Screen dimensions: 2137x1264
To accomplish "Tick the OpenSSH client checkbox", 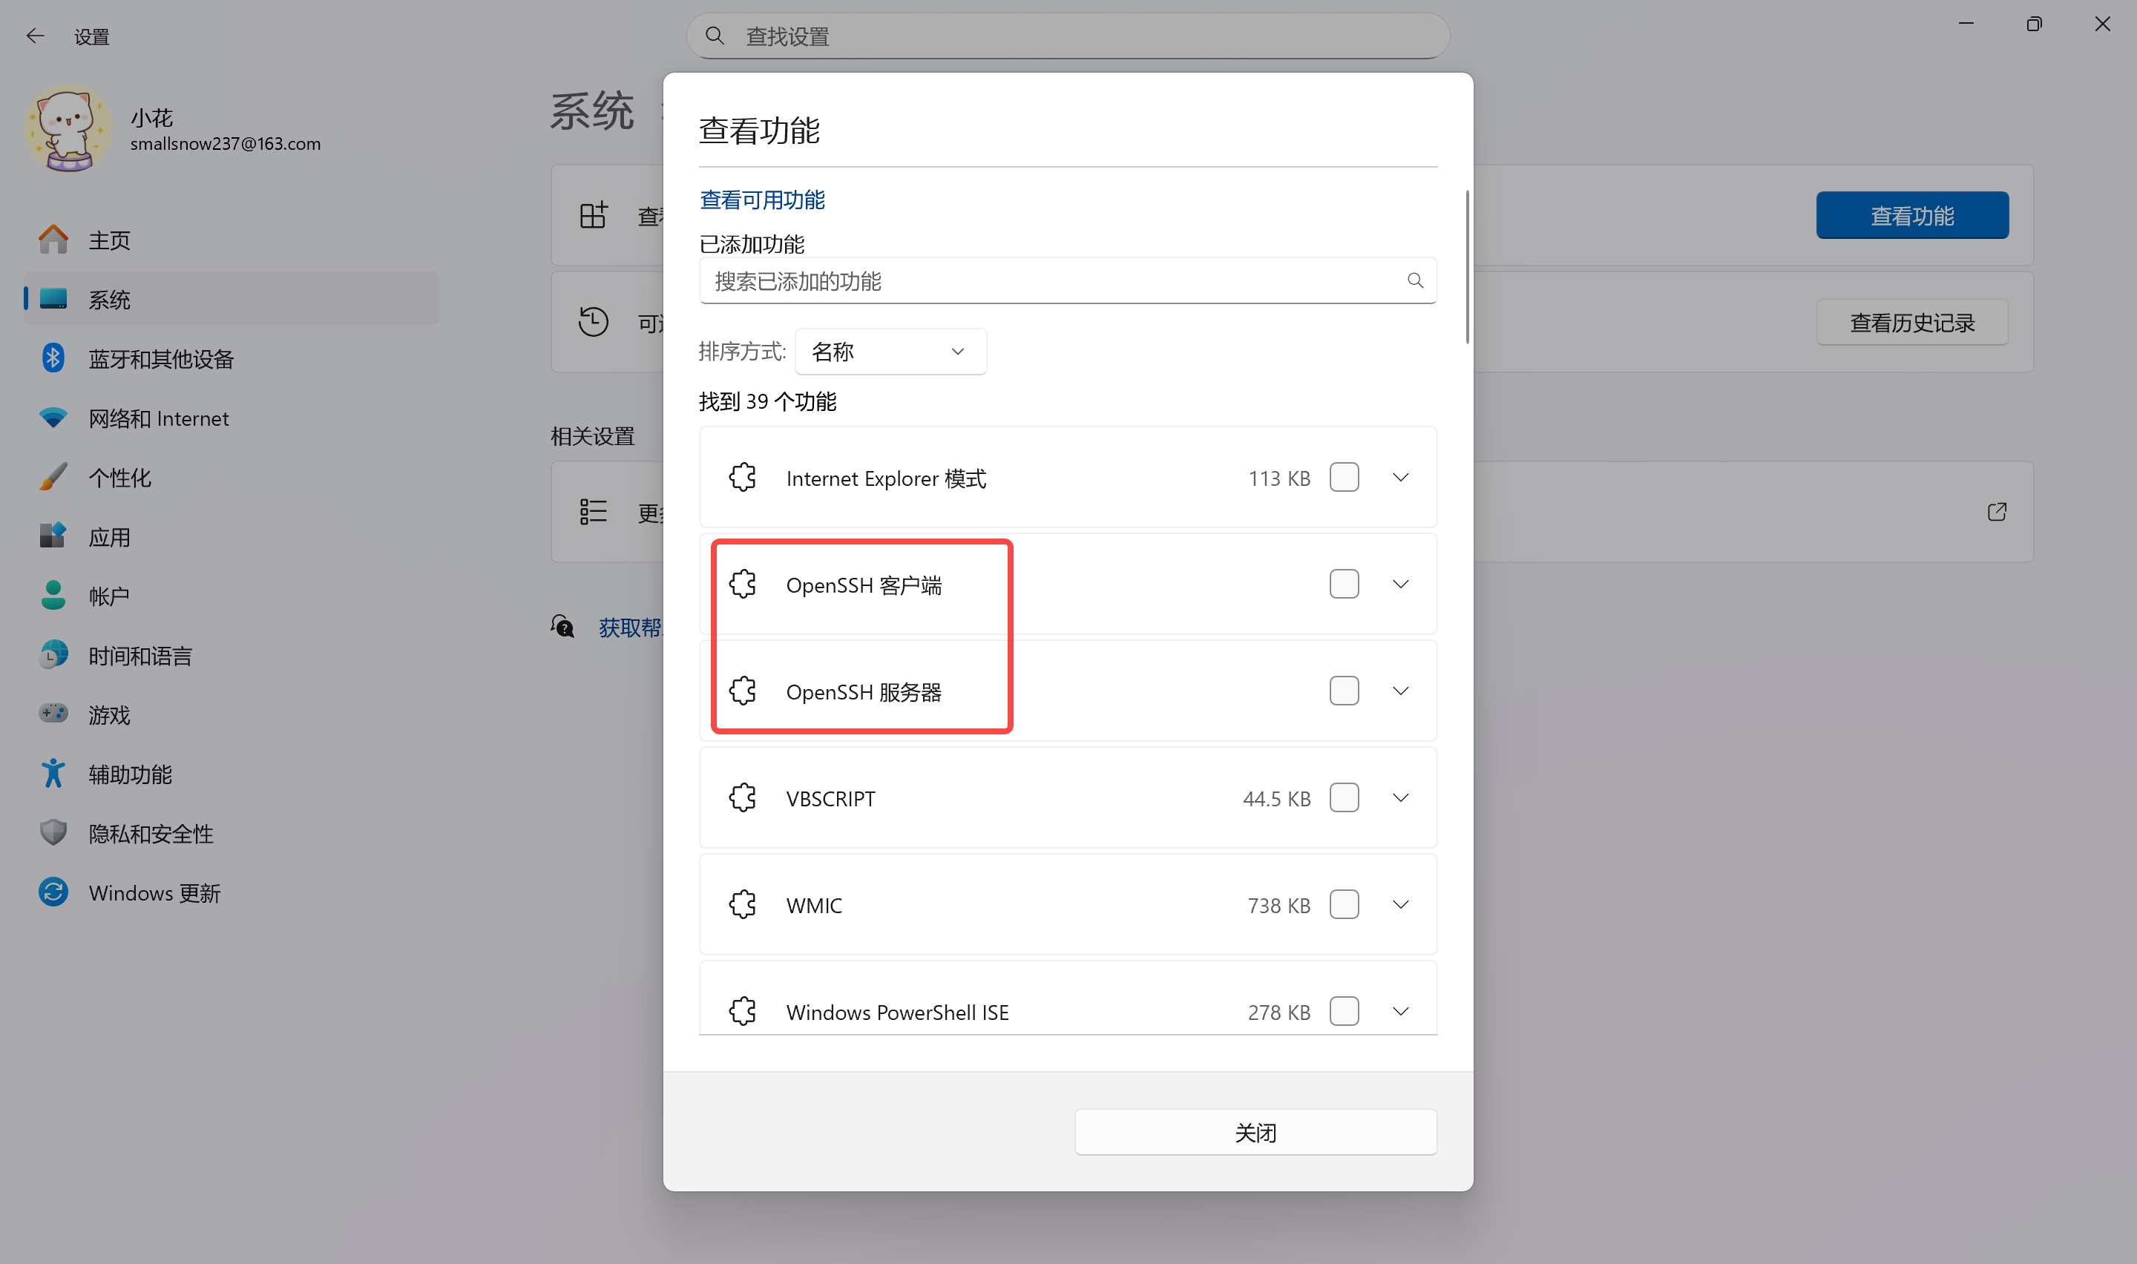I will (x=1343, y=585).
